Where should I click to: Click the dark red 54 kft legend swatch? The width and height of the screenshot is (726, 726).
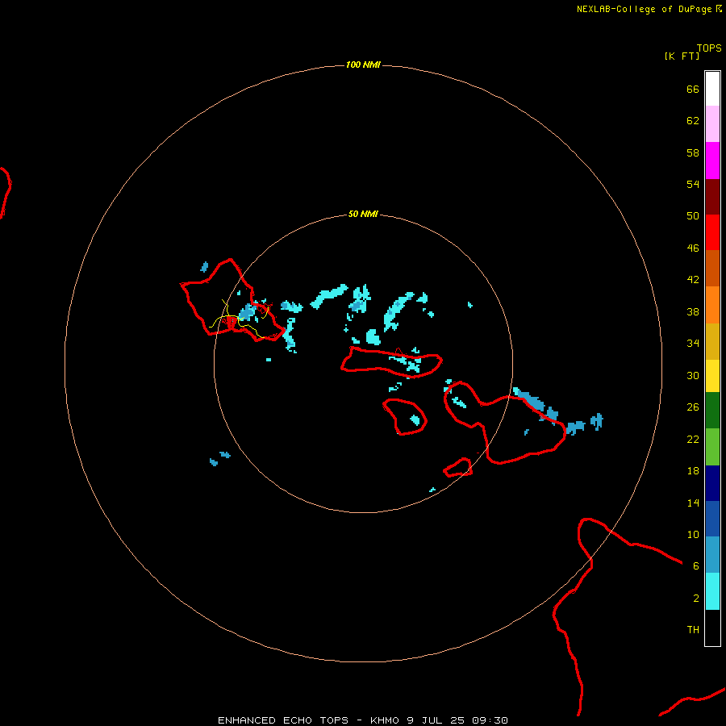[x=712, y=197]
